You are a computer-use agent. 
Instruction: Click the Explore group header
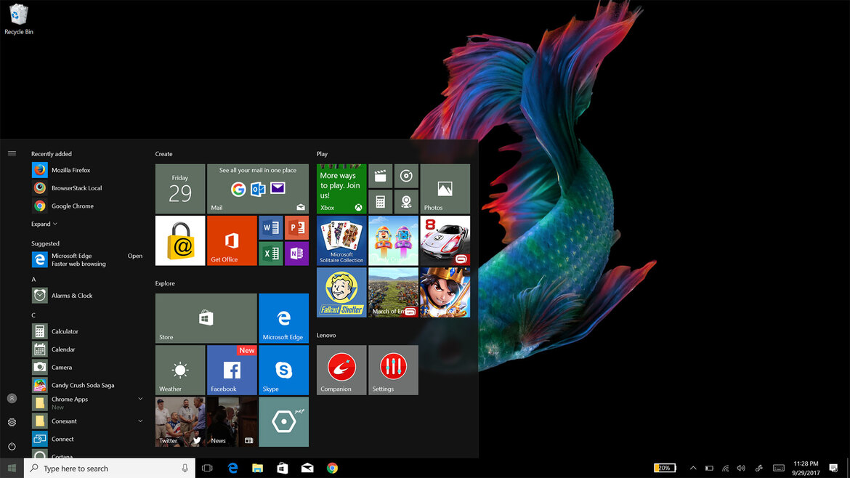pyautogui.click(x=165, y=283)
